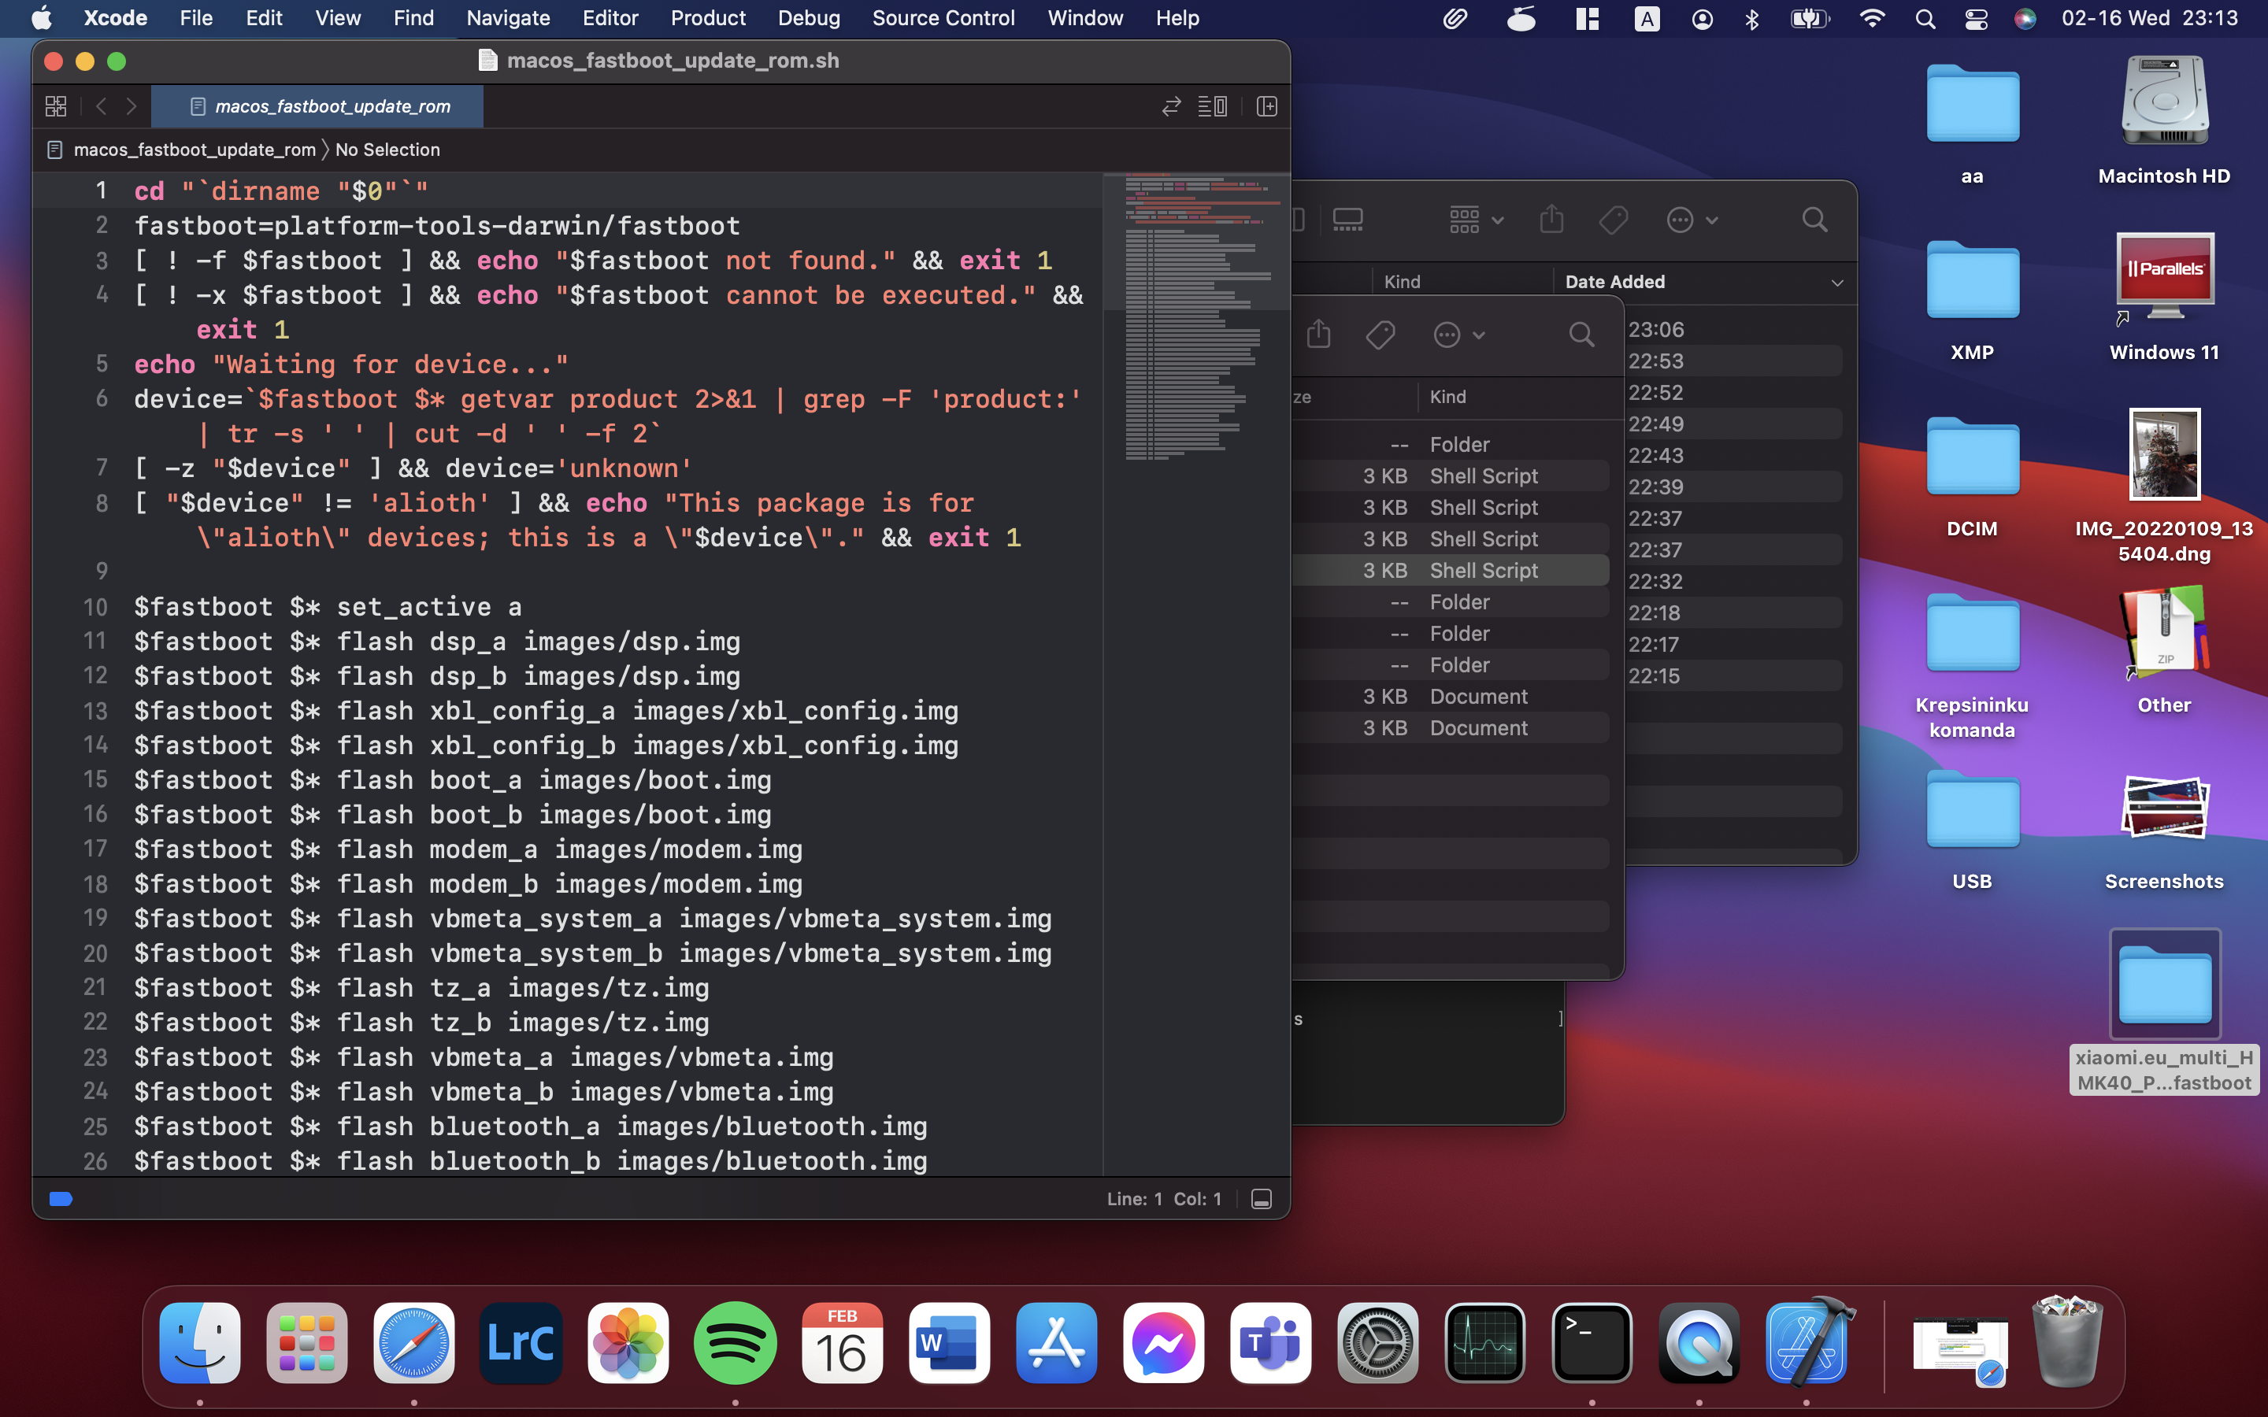Click the Tags icon in the rear Finder toolbar
The width and height of the screenshot is (2268, 1417).
1613,220
